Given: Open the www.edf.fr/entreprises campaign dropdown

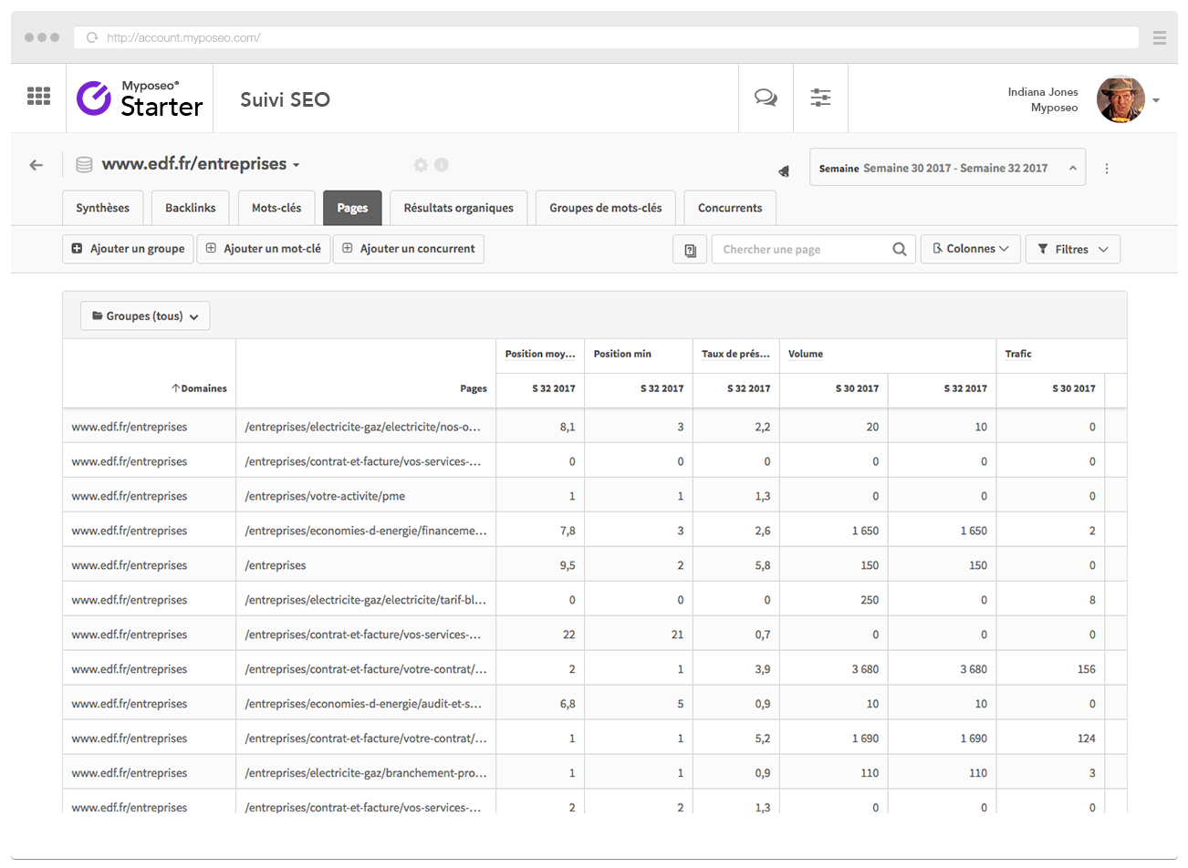Looking at the screenshot, I should coord(201,164).
